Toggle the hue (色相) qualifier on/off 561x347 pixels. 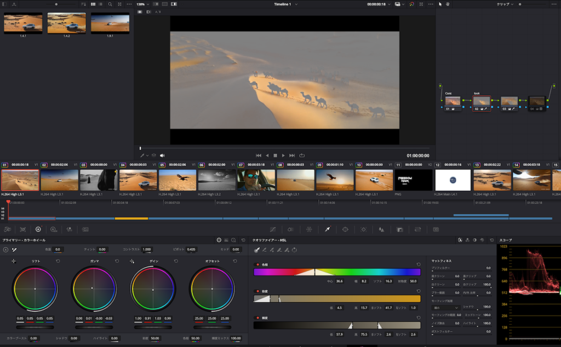[257, 264]
